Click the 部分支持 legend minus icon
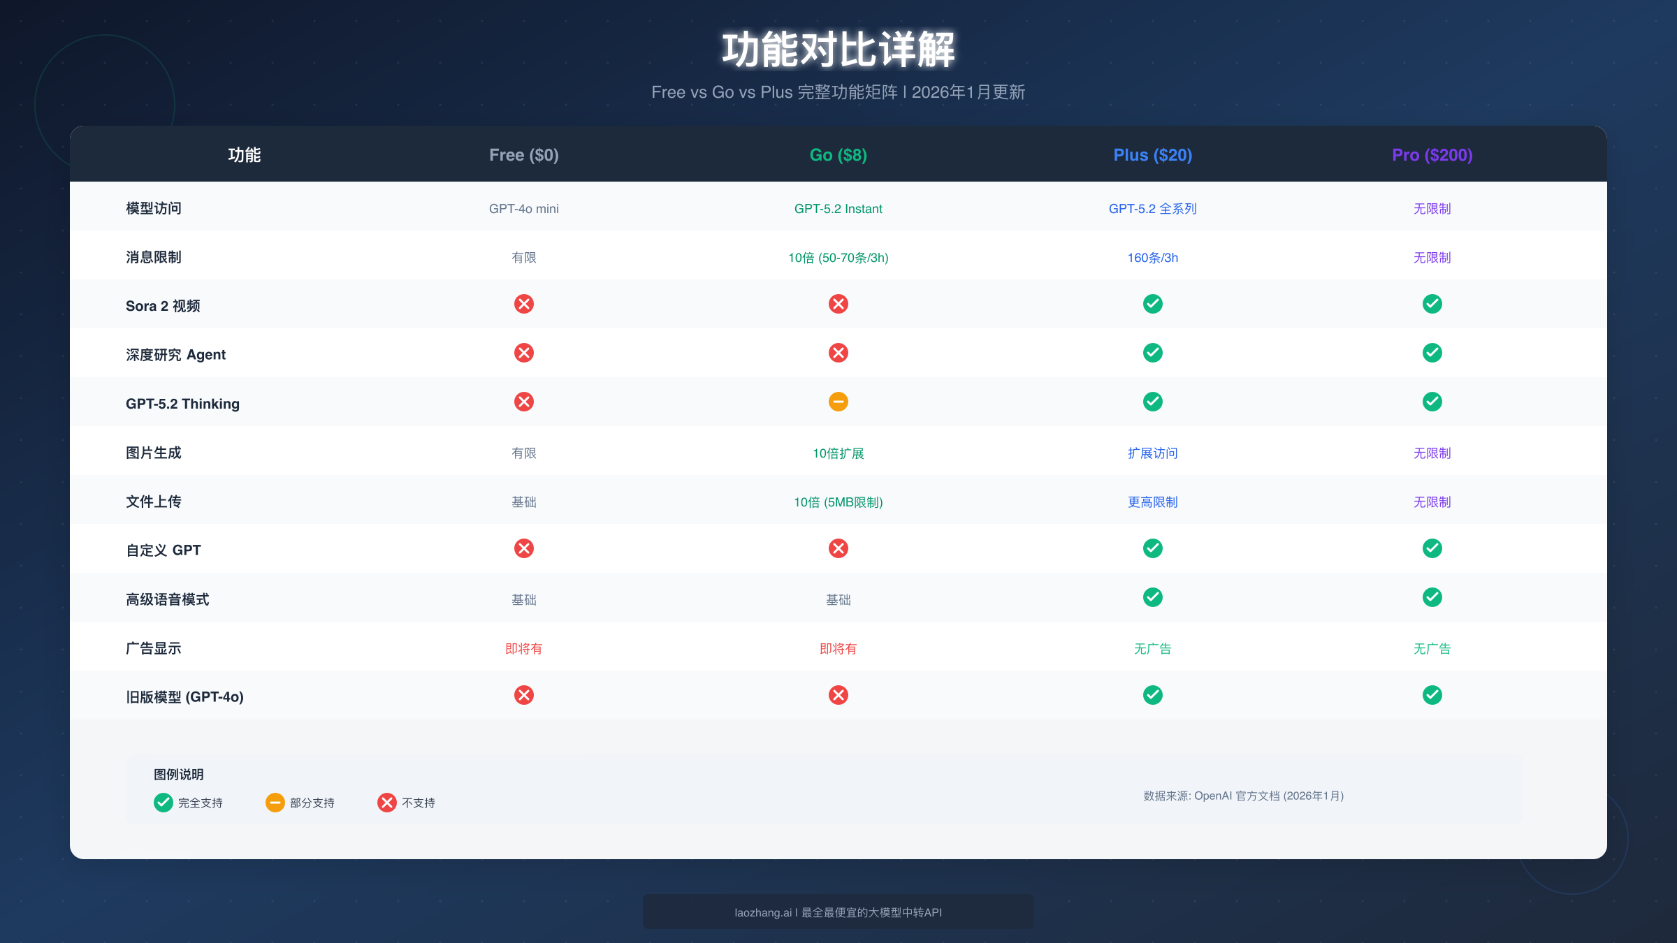 [274, 803]
